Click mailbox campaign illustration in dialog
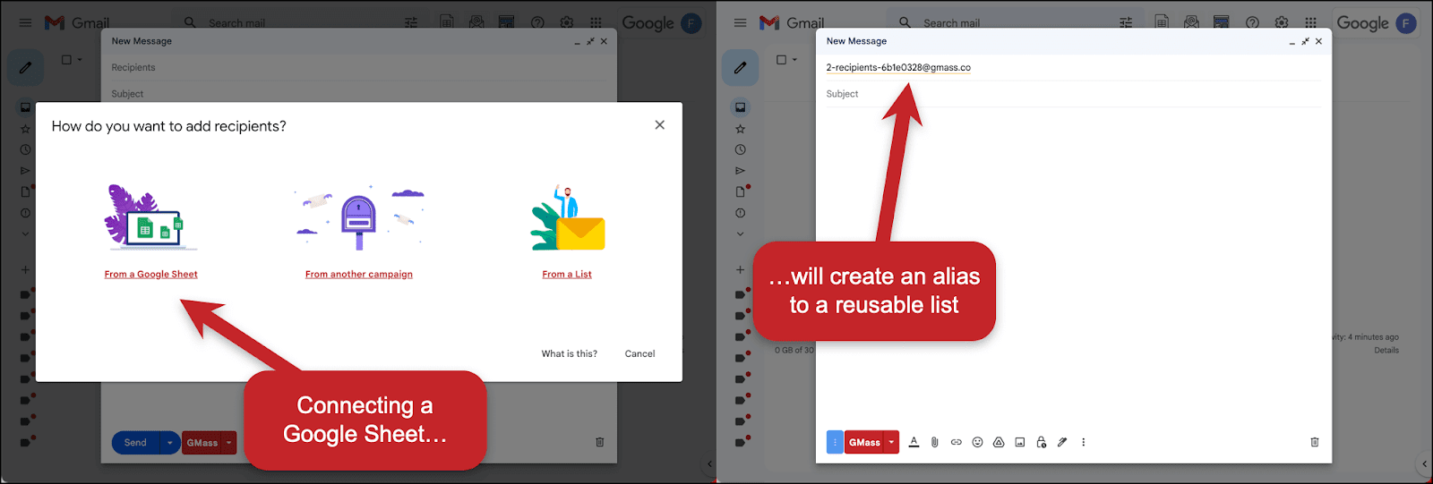Image resolution: width=1433 pixels, height=484 pixels. pos(359,219)
